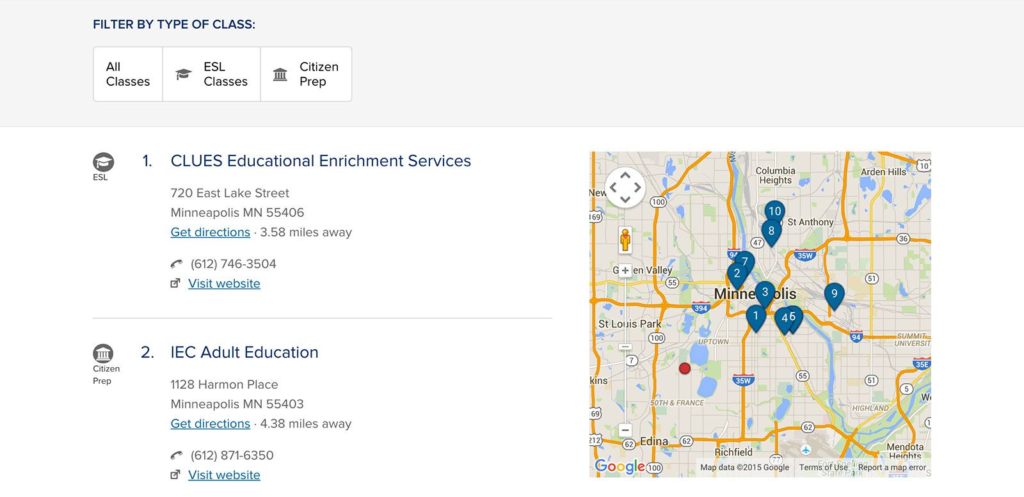Filter by Citizen Prep classes

tap(306, 74)
